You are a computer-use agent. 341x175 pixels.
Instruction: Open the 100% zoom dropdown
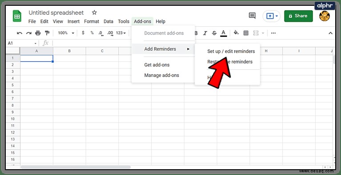[66, 33]
